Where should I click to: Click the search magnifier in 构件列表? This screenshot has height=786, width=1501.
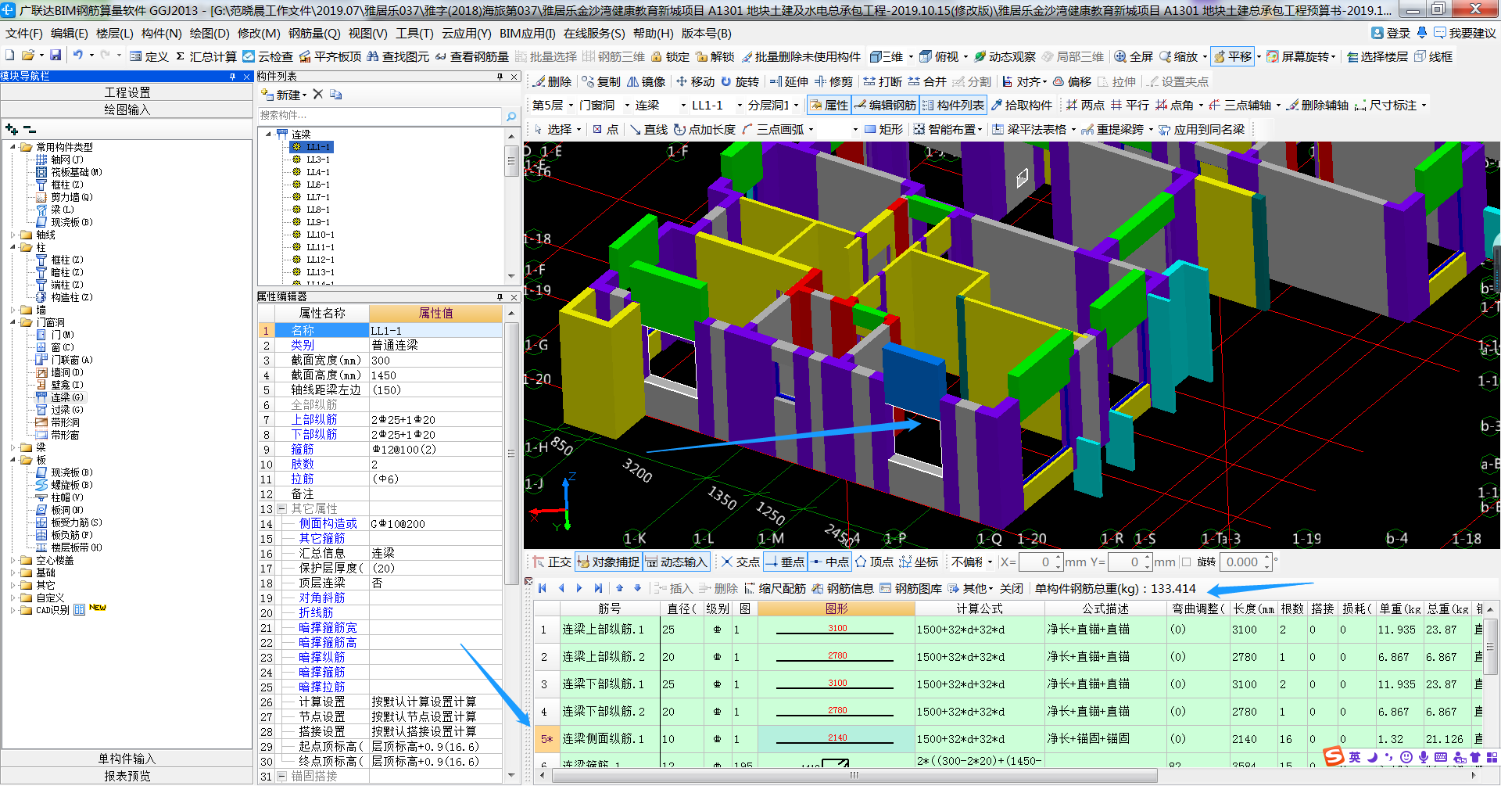[x=511, y=116]
